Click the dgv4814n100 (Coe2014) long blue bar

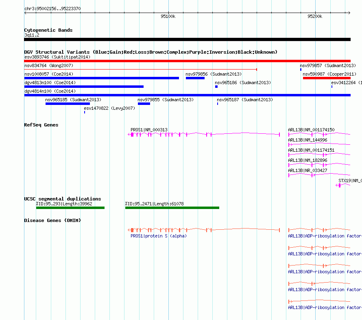click(187, 95)
